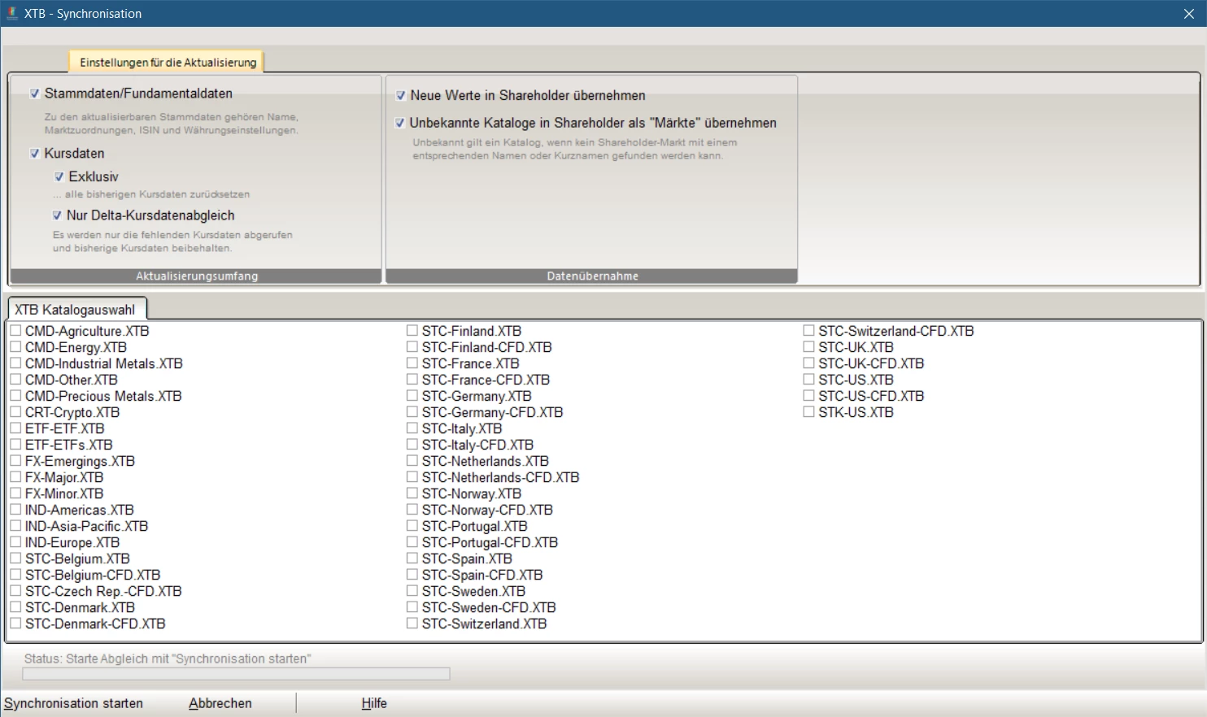This screenshot has height=717, width=1207.
Task: Open Hilfe
Action: pyautogui.click(x=374, y=703)
